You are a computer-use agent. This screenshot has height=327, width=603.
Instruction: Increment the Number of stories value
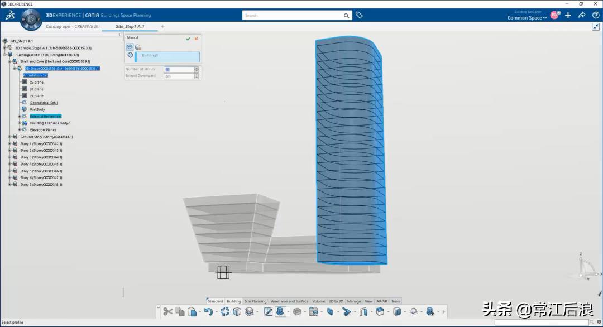point(197,67)
